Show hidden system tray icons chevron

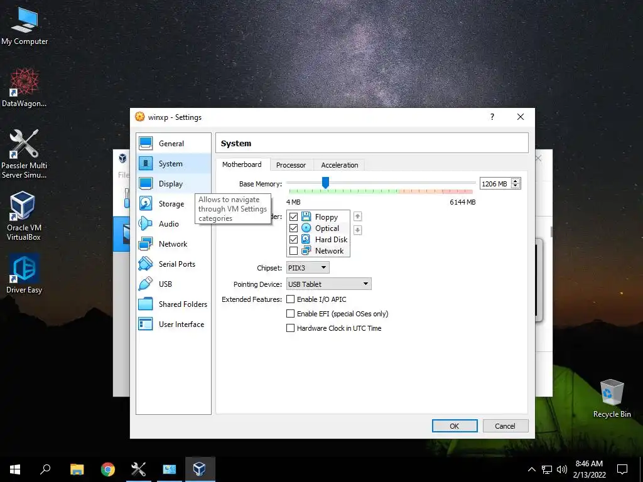[531, 469]
